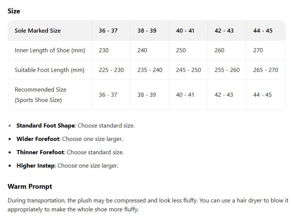Click the 270 inner length value
292x218 pixels.
[x=258, y=50]
